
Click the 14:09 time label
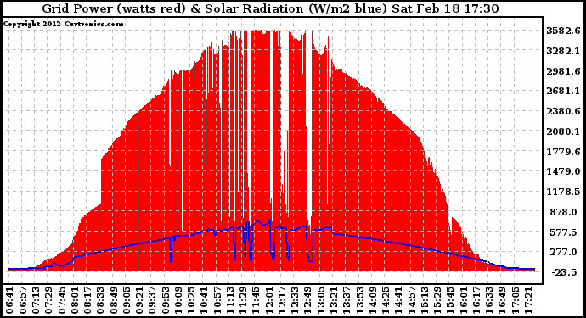373,299
